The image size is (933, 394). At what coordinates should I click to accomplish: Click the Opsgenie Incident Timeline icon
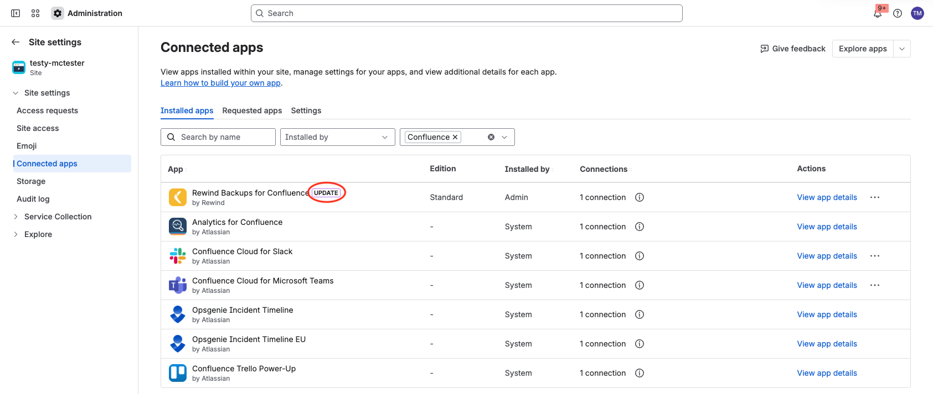click(178, 314)
